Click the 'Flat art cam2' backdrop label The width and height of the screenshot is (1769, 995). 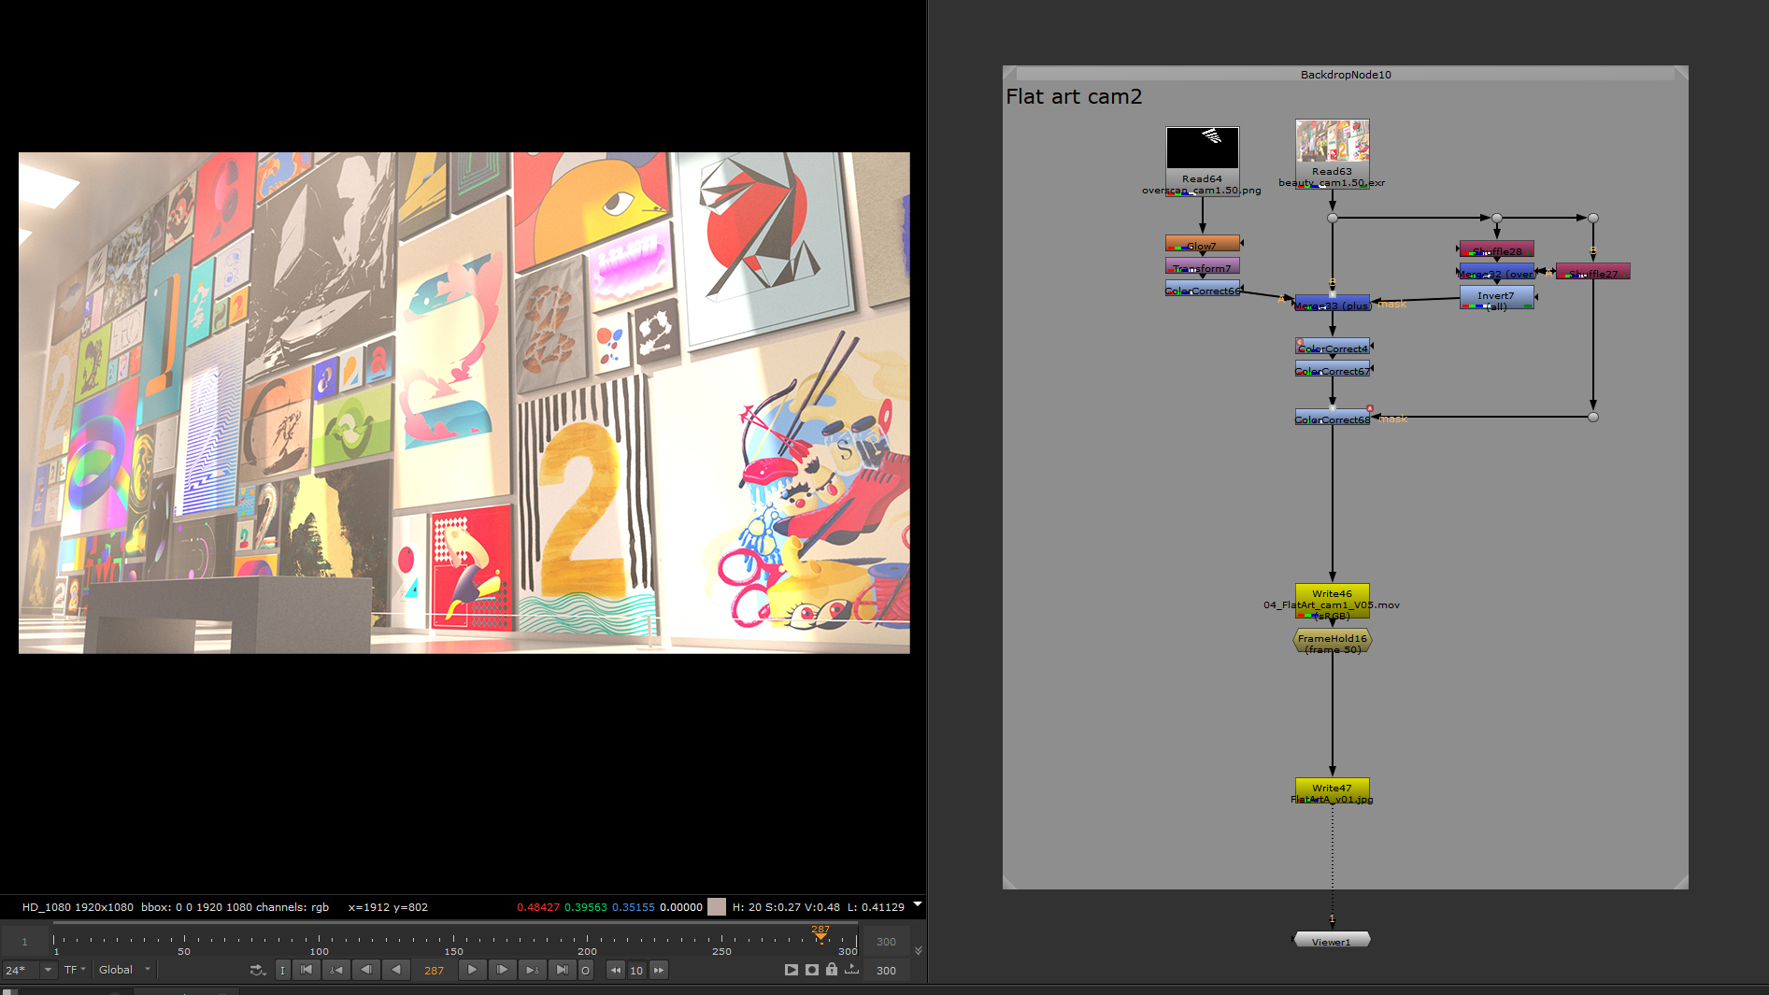click(x=1074, y=96)
